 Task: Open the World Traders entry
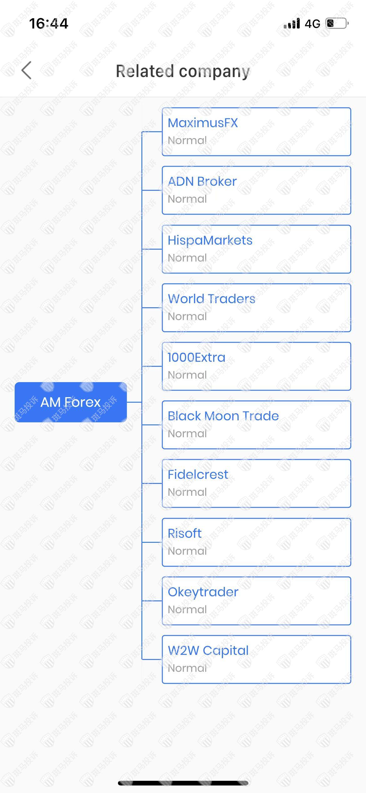click(256, 308)
